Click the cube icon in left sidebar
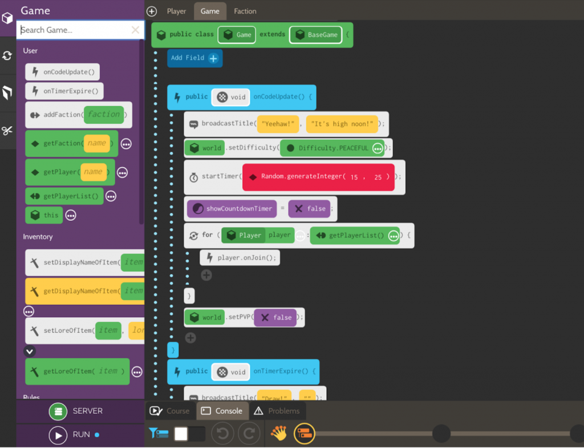This screenshot has height=448, width=584. coord(7,18)
